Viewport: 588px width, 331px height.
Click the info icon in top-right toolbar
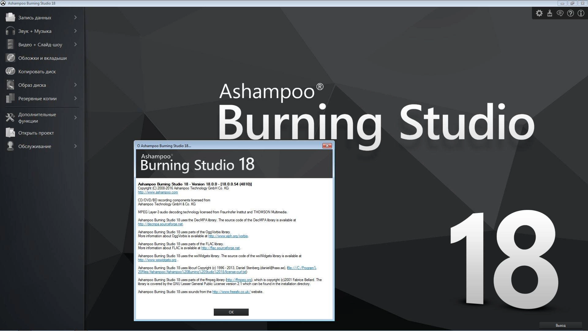[x=581, y=13]
